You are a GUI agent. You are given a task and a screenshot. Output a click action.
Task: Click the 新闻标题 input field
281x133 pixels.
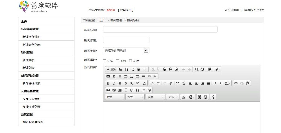point(160,30)
